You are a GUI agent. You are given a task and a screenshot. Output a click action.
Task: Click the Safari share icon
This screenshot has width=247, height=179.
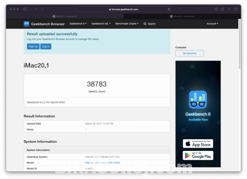223,9
